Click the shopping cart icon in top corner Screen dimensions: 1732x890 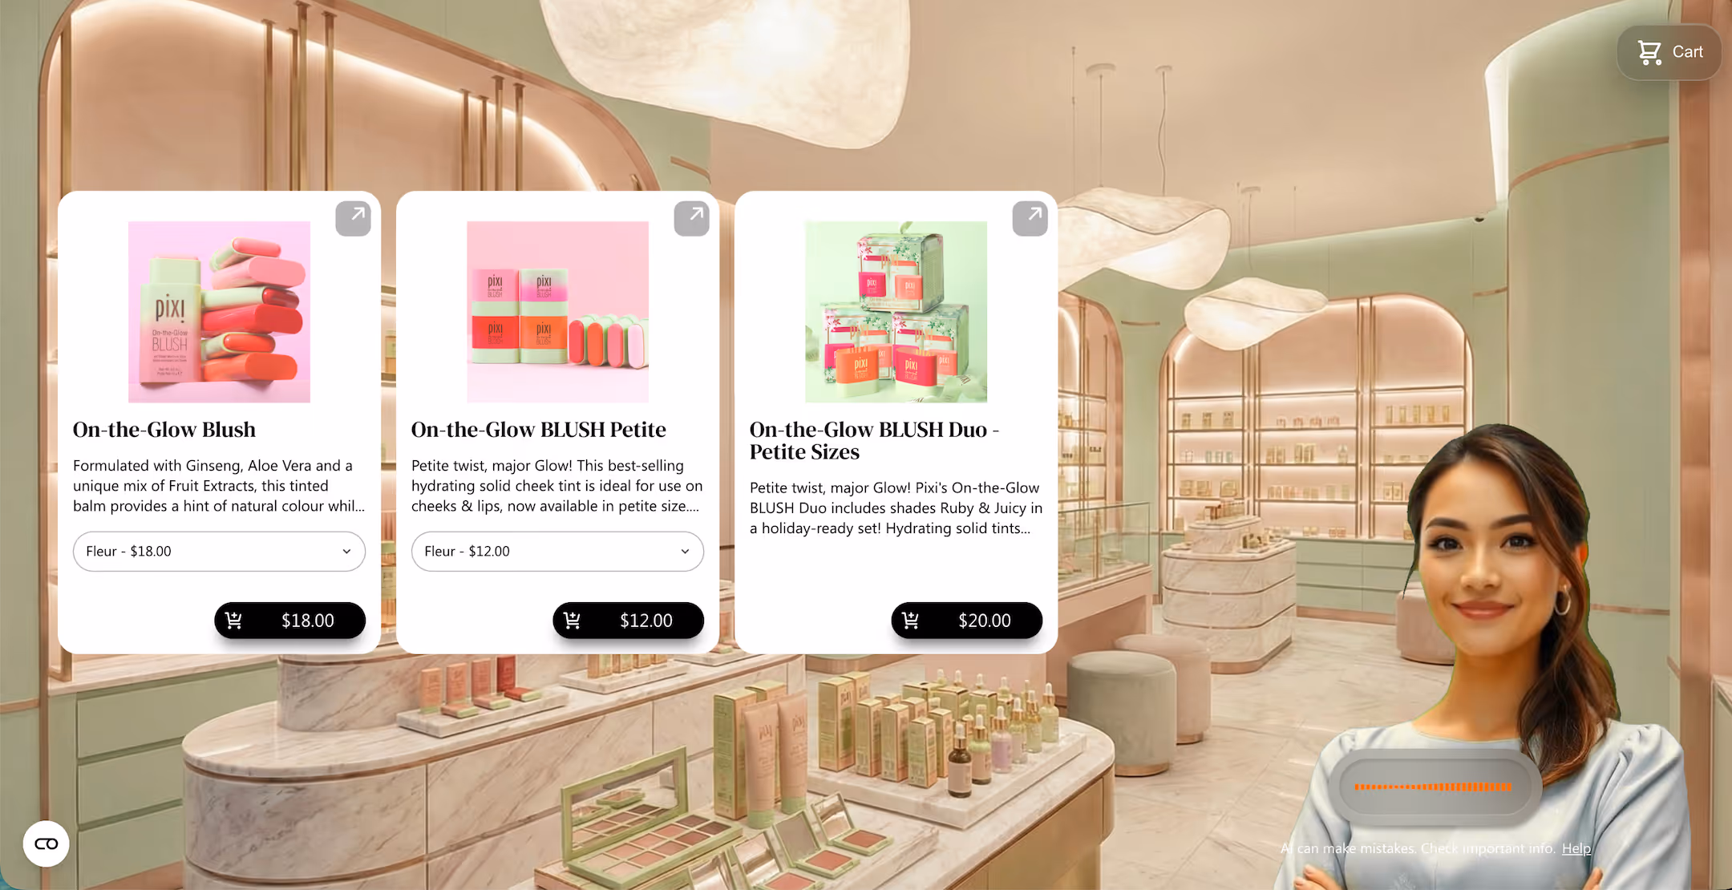pyautogui.click(x=1649, y=52)
